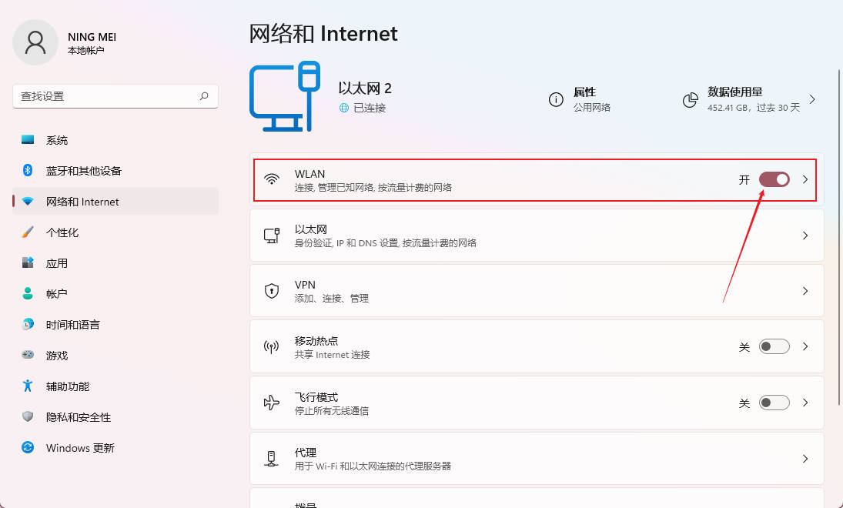Screen dimensions: 843x508
Task: Click the large Ethernet computer icon
Action: point(285,96)
